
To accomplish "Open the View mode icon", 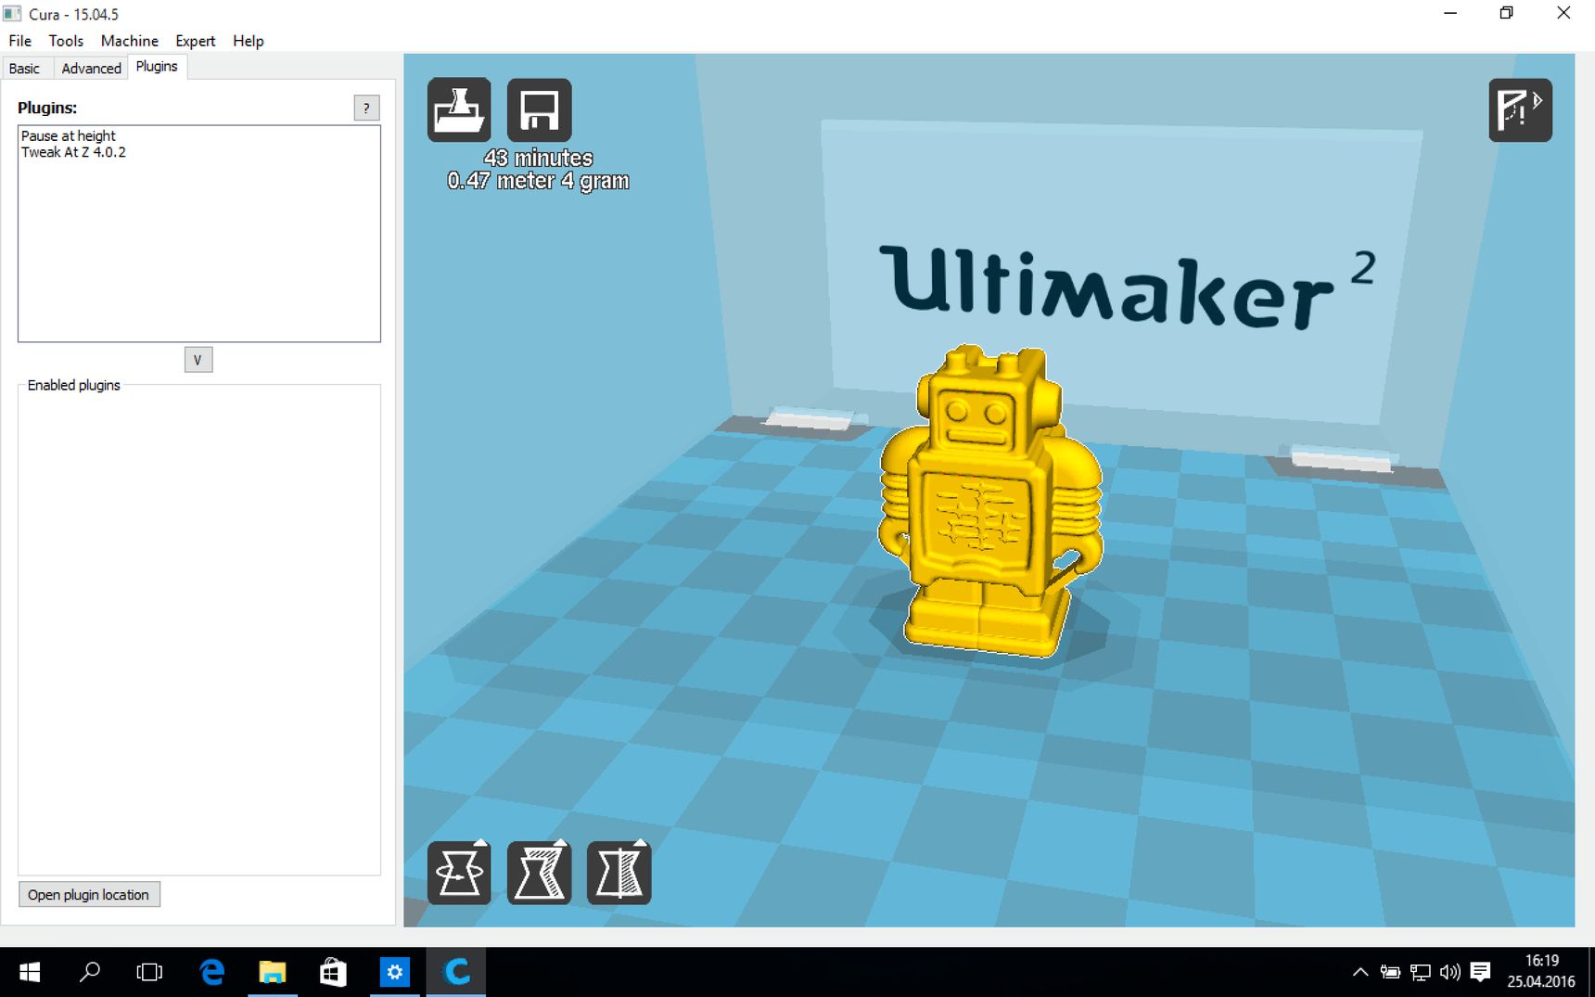I will pos(1520,110).
